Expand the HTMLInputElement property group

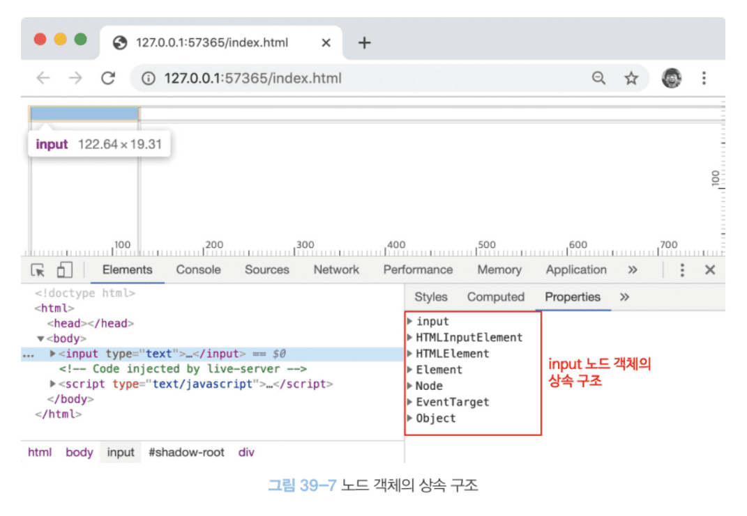[410, 338]
